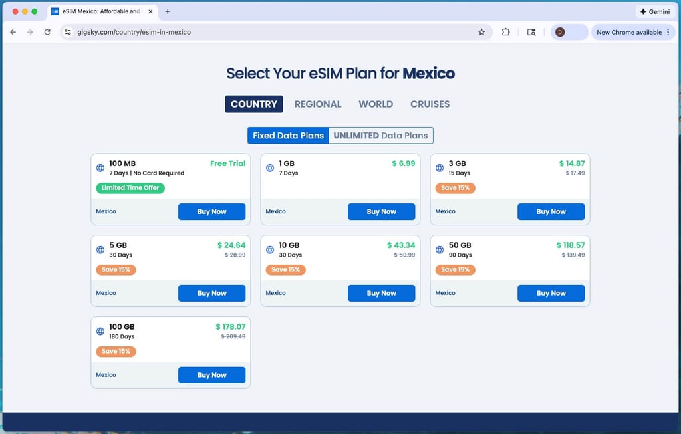The width and height of the screenshot is (681, 434).
Task: Click the Limited Time Offer badge
Action: pos(130,188)
